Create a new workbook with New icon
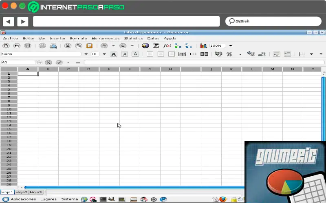This screenshot has width=326, height=203. [6, 46]
